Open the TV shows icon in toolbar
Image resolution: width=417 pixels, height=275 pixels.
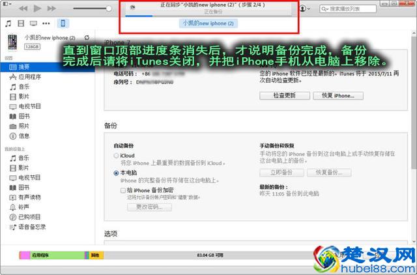coord(33,23)
